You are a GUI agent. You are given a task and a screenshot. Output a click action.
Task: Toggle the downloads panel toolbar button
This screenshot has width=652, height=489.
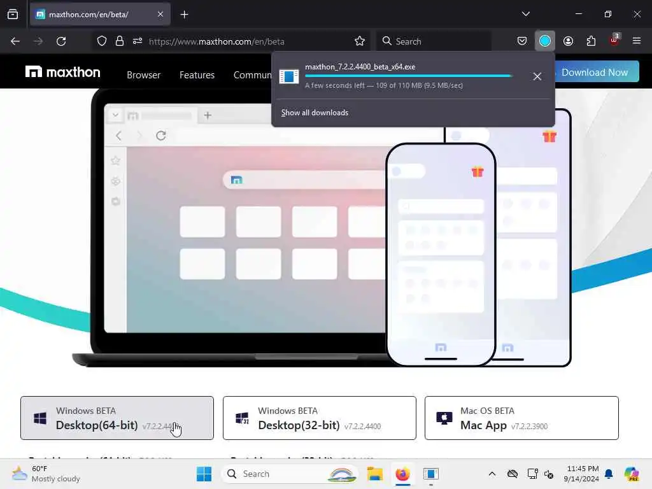tap(545, 41)
